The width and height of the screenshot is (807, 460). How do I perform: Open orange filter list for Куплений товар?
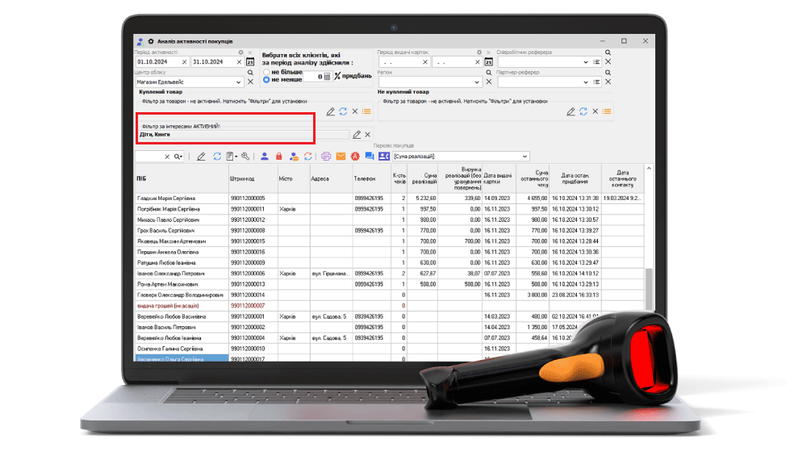(x=367, y=111)
